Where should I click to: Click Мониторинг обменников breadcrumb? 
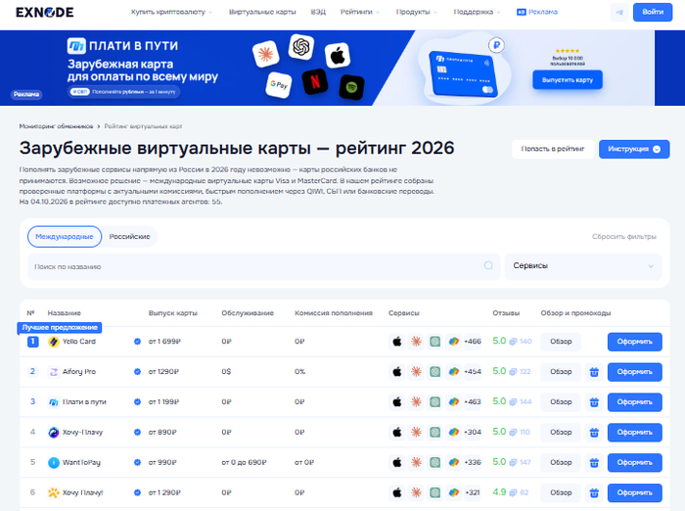pos(56,126)
